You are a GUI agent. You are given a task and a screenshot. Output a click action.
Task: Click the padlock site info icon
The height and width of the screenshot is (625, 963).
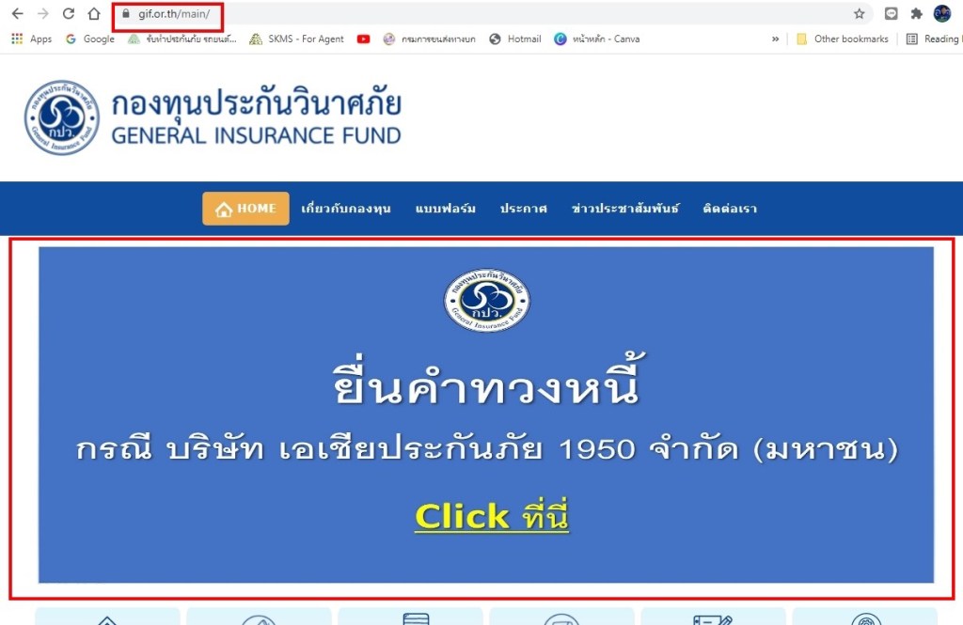click(x=126, y=13)
